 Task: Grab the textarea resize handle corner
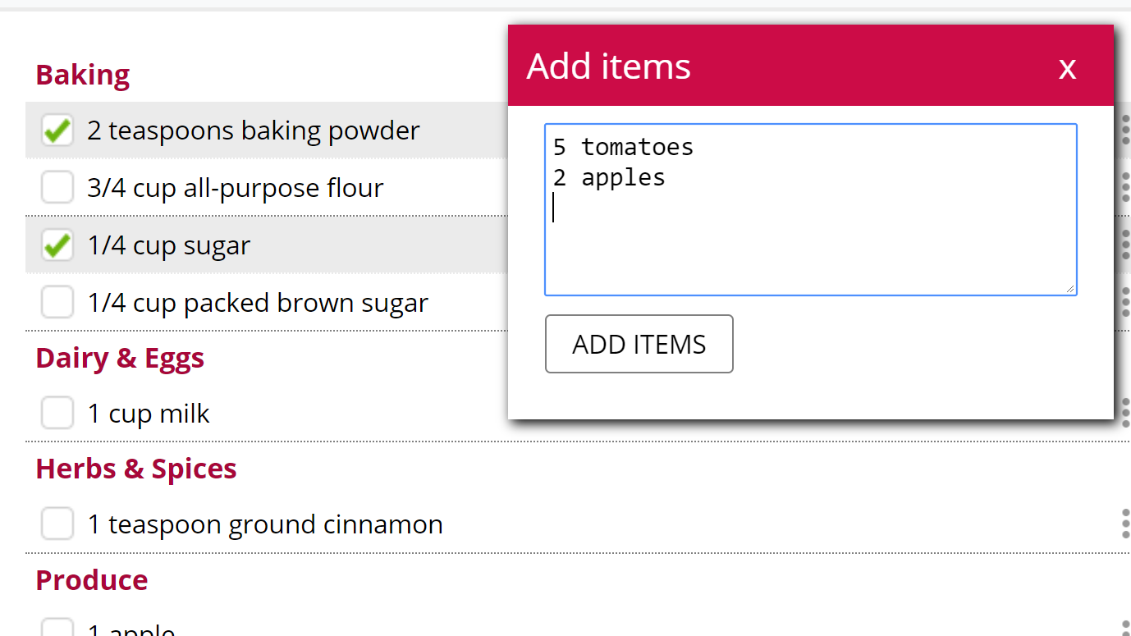tap(1070, 289)
